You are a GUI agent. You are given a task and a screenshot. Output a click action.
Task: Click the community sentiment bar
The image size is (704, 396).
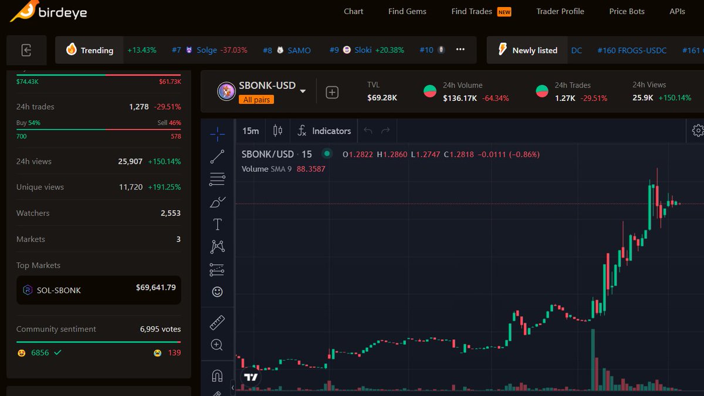[x=99, y=342]
